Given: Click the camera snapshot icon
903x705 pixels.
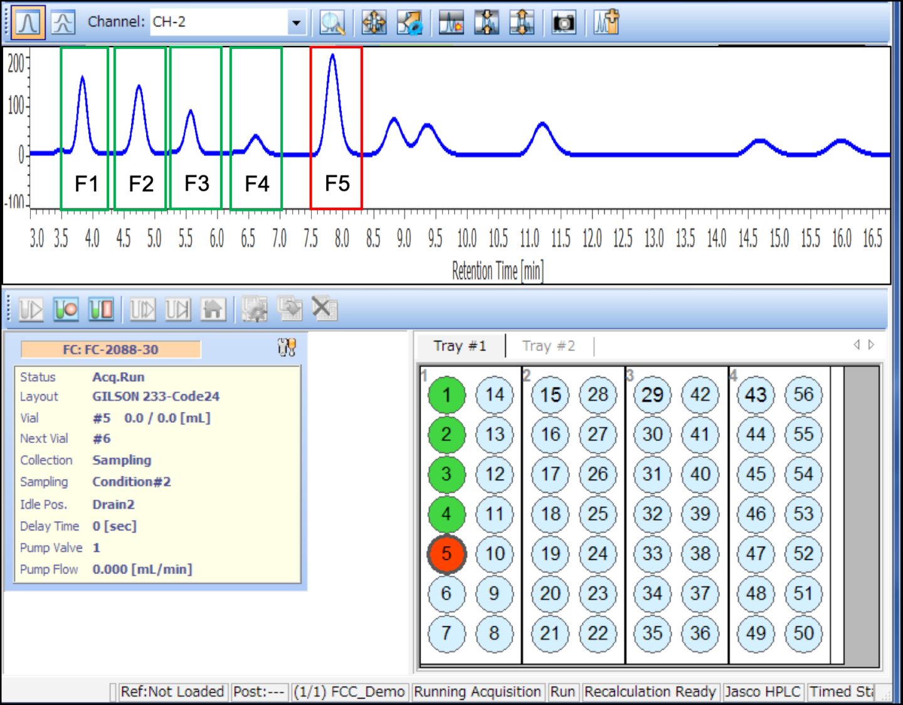Looking at the screenshot, I should (563, 23).
